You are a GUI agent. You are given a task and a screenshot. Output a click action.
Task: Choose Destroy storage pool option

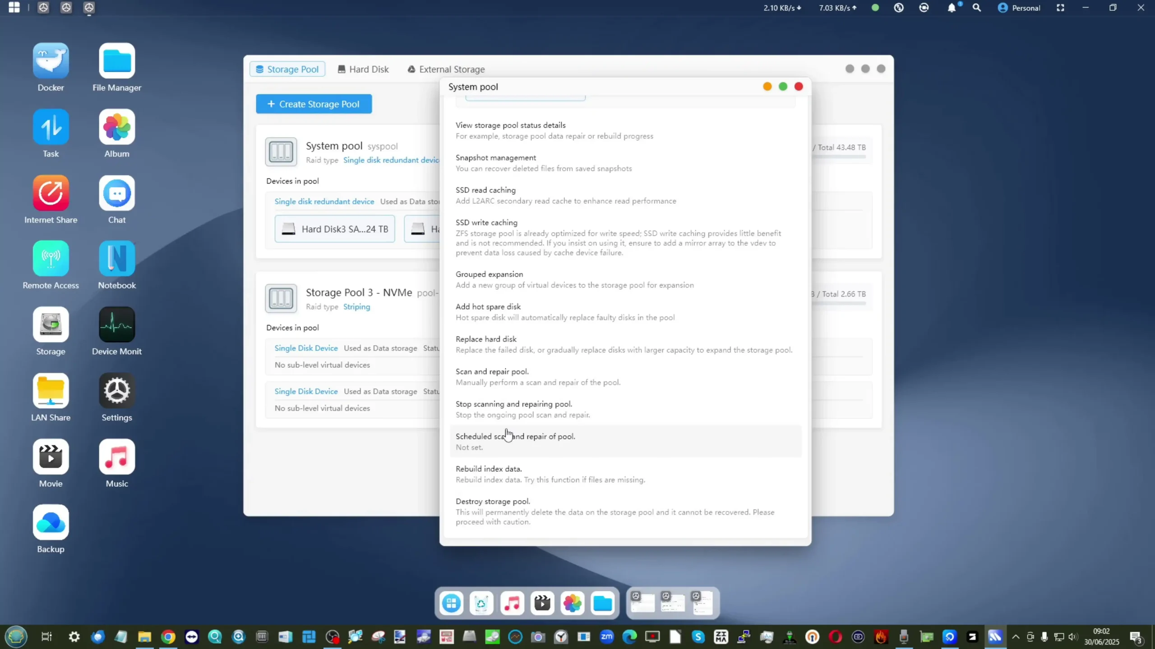[x=625, y=512]
